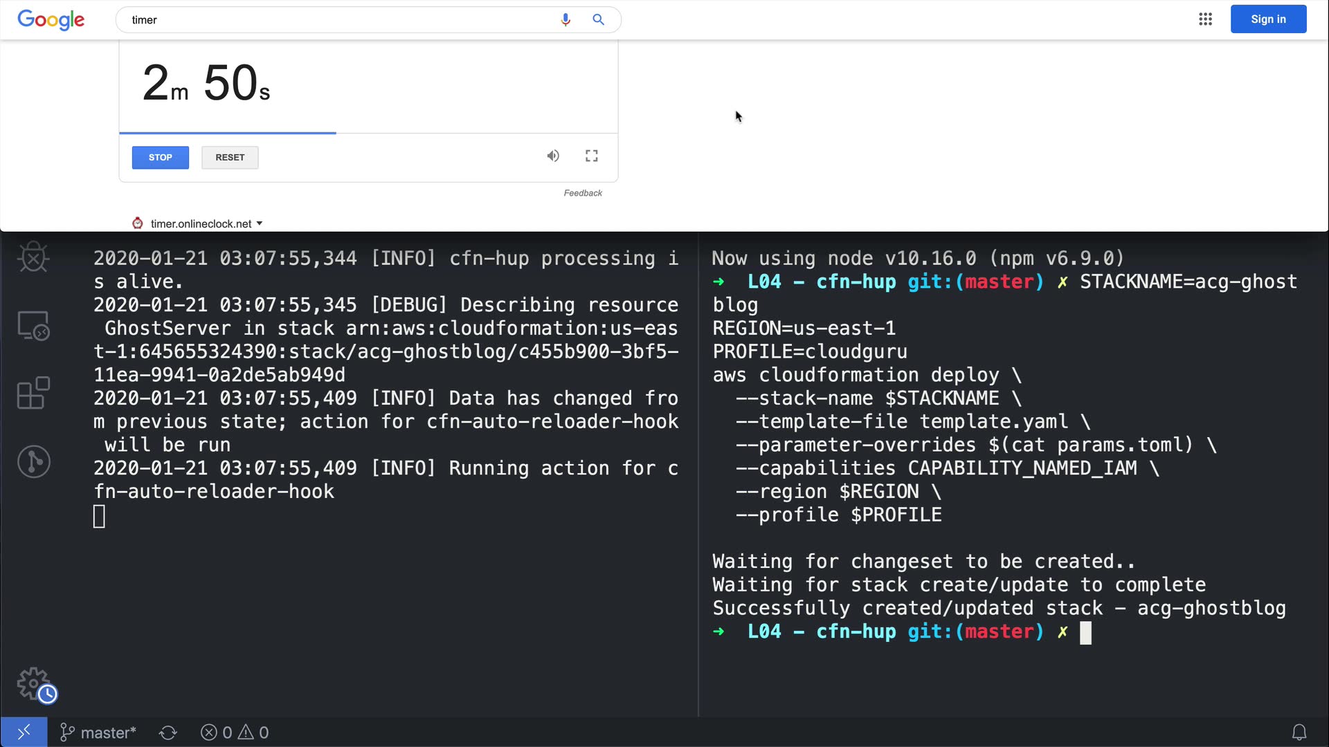Open the remote window indicator

tap(24, 732)
